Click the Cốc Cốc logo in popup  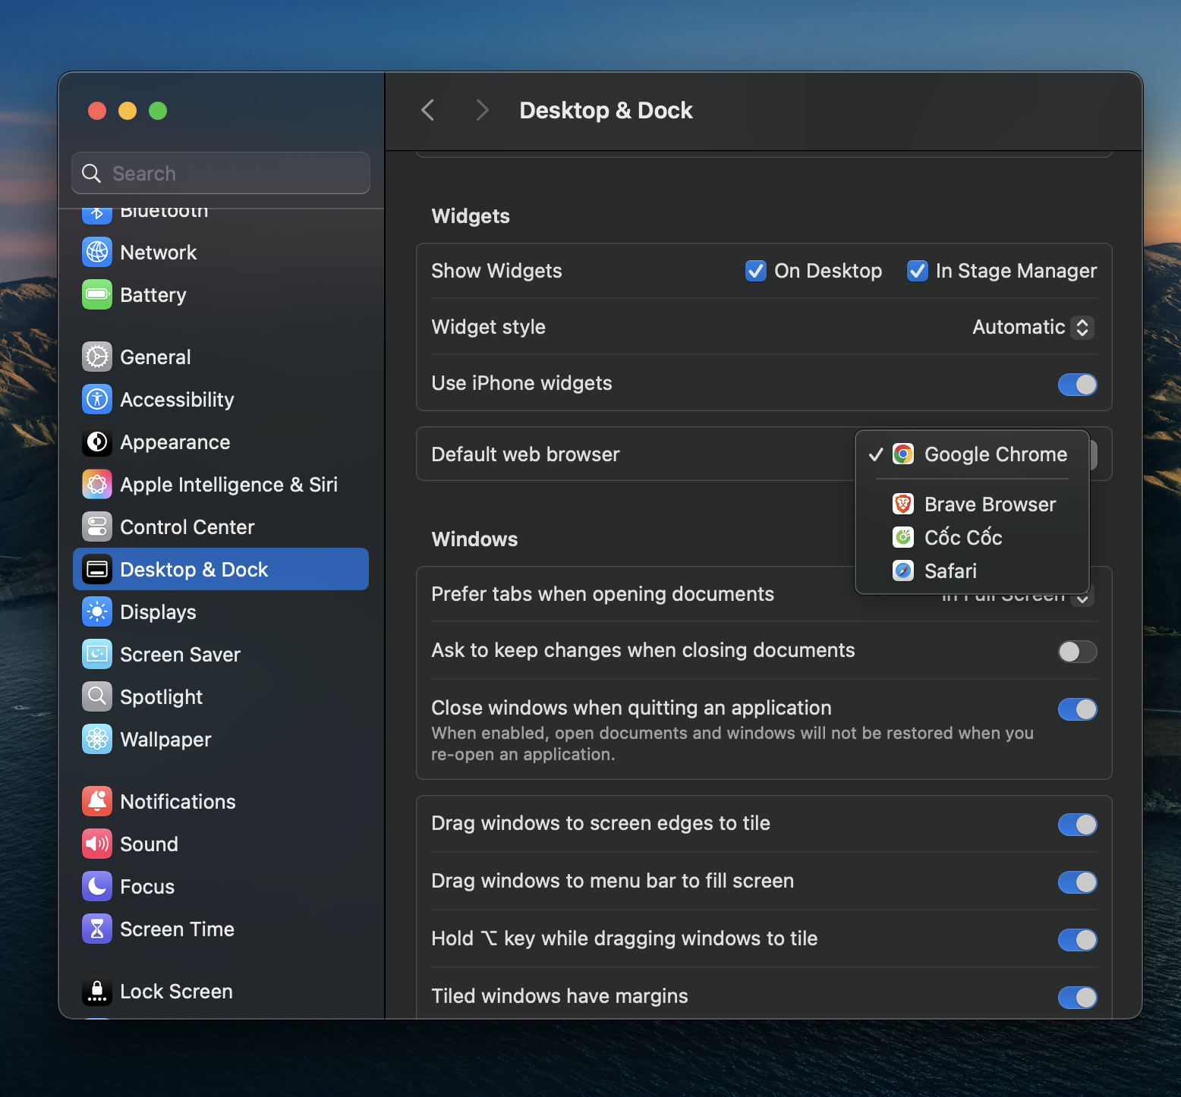pyautogui.click(x=903, y=537)
